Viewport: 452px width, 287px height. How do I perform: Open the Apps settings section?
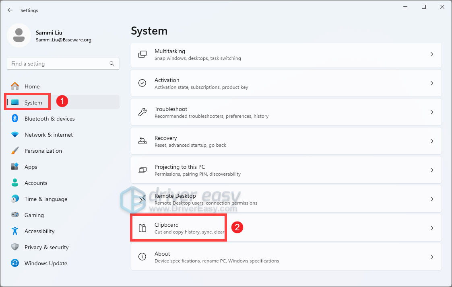click(31, 167)
